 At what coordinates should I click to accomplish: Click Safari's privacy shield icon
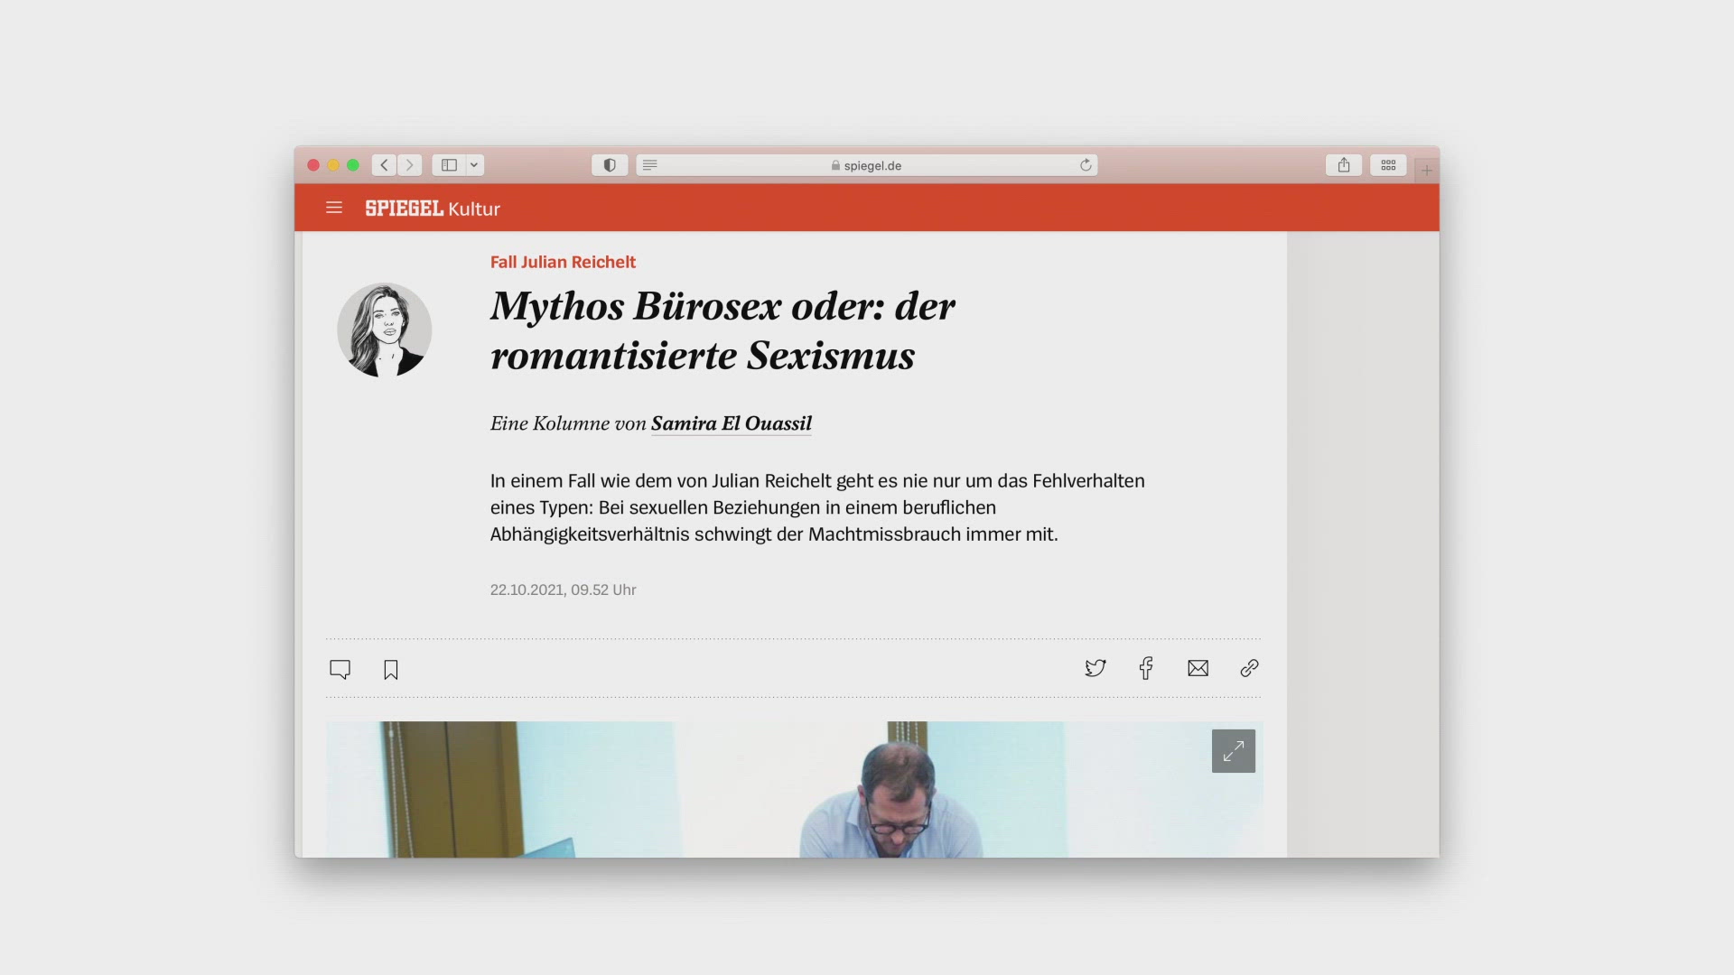point(610,165)
